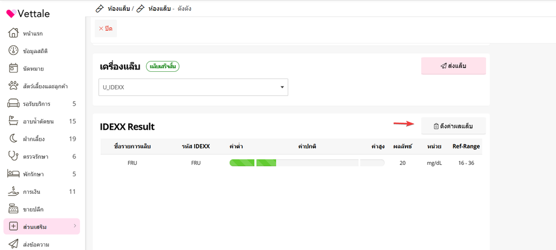Expand the ส่วนเสริม menu chevron
The width and height of the screenshot is (556, 250).
click(75, 226)
